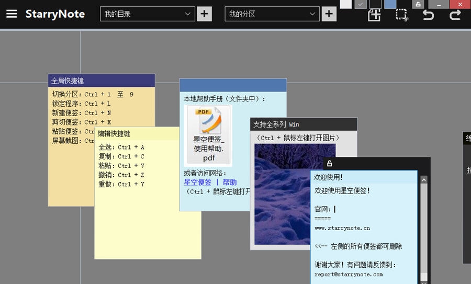Click the text report@starrynote.com
This screenshot has height=284, width=471.
(x=349, y=275)
